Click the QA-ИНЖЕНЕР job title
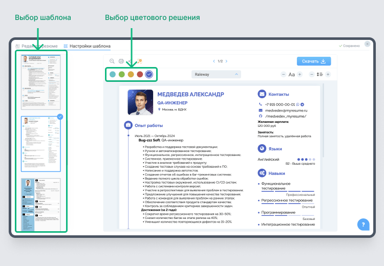The height and width of the screenshot is (266, 384). tap(173, 103)
